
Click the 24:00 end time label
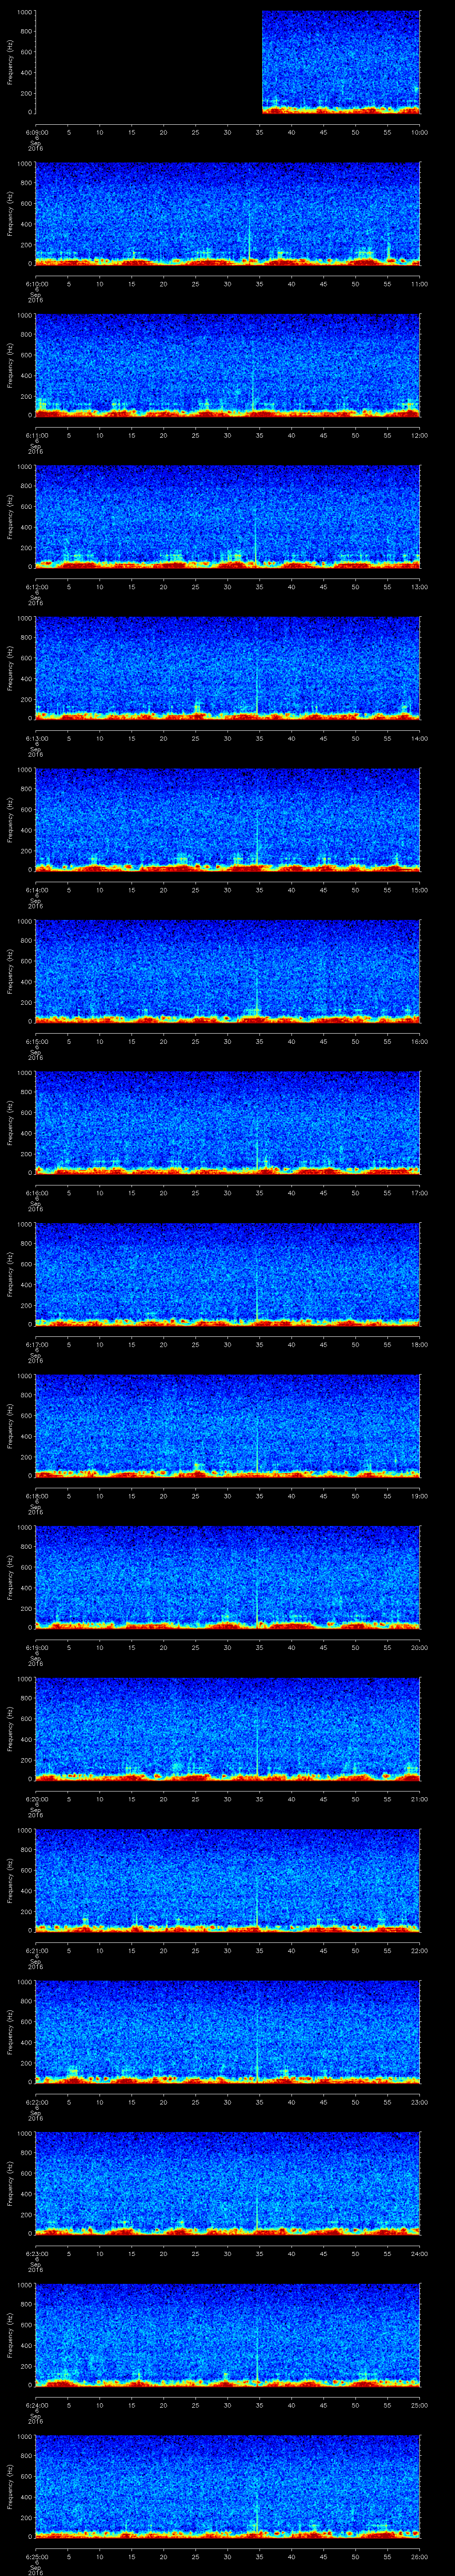click(x=419, y=2253)
